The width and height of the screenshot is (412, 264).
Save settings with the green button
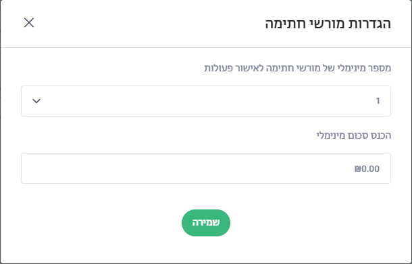(x=206, y=223)
